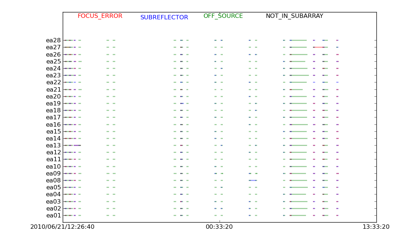Select the long blue bar on ea08 row
The width and height of the screenshot is (418, 247).
253,180
